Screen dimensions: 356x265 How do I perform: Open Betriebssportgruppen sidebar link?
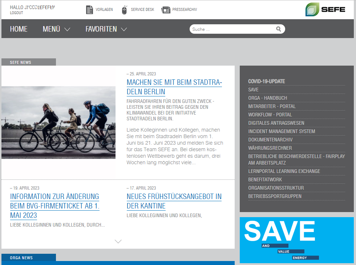pyautogui.click(x=275, y=196)
